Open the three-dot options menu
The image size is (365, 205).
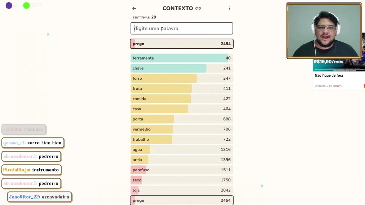229,9
